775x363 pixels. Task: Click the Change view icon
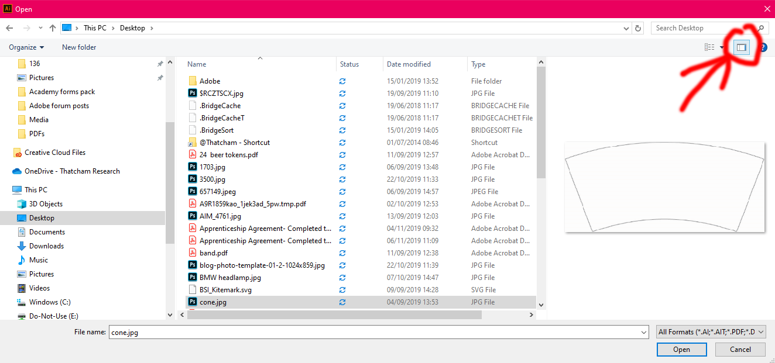tap(709, 47)
